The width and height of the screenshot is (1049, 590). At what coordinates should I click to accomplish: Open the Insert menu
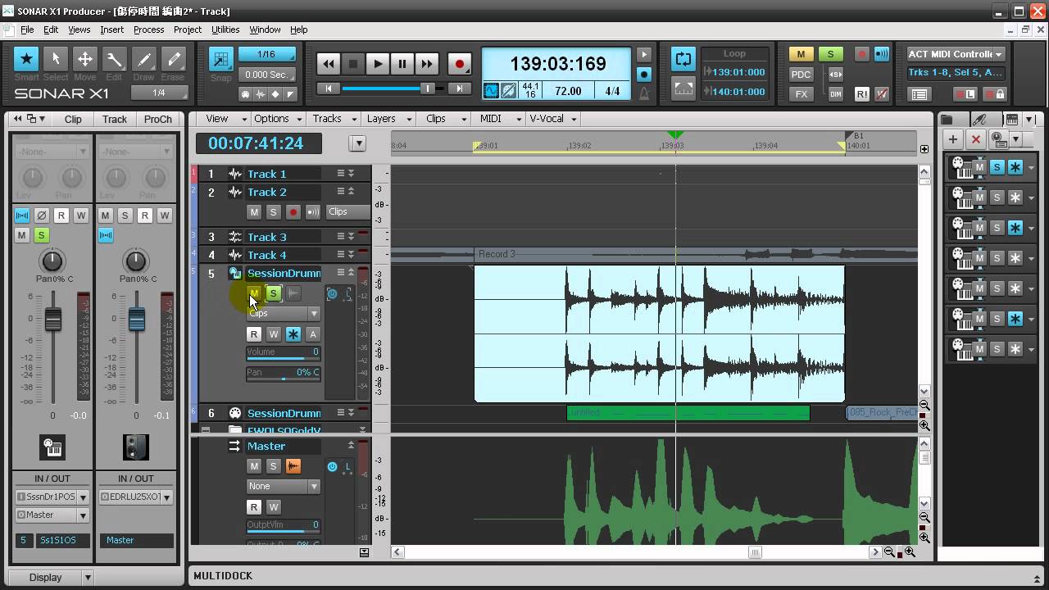point(112,29)
